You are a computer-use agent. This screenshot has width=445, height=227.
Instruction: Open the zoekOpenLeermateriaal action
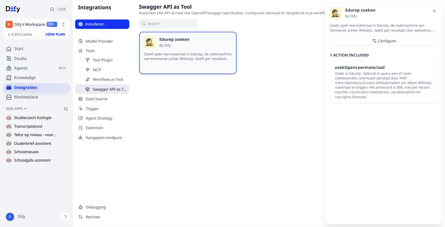(x=384, y=82)
